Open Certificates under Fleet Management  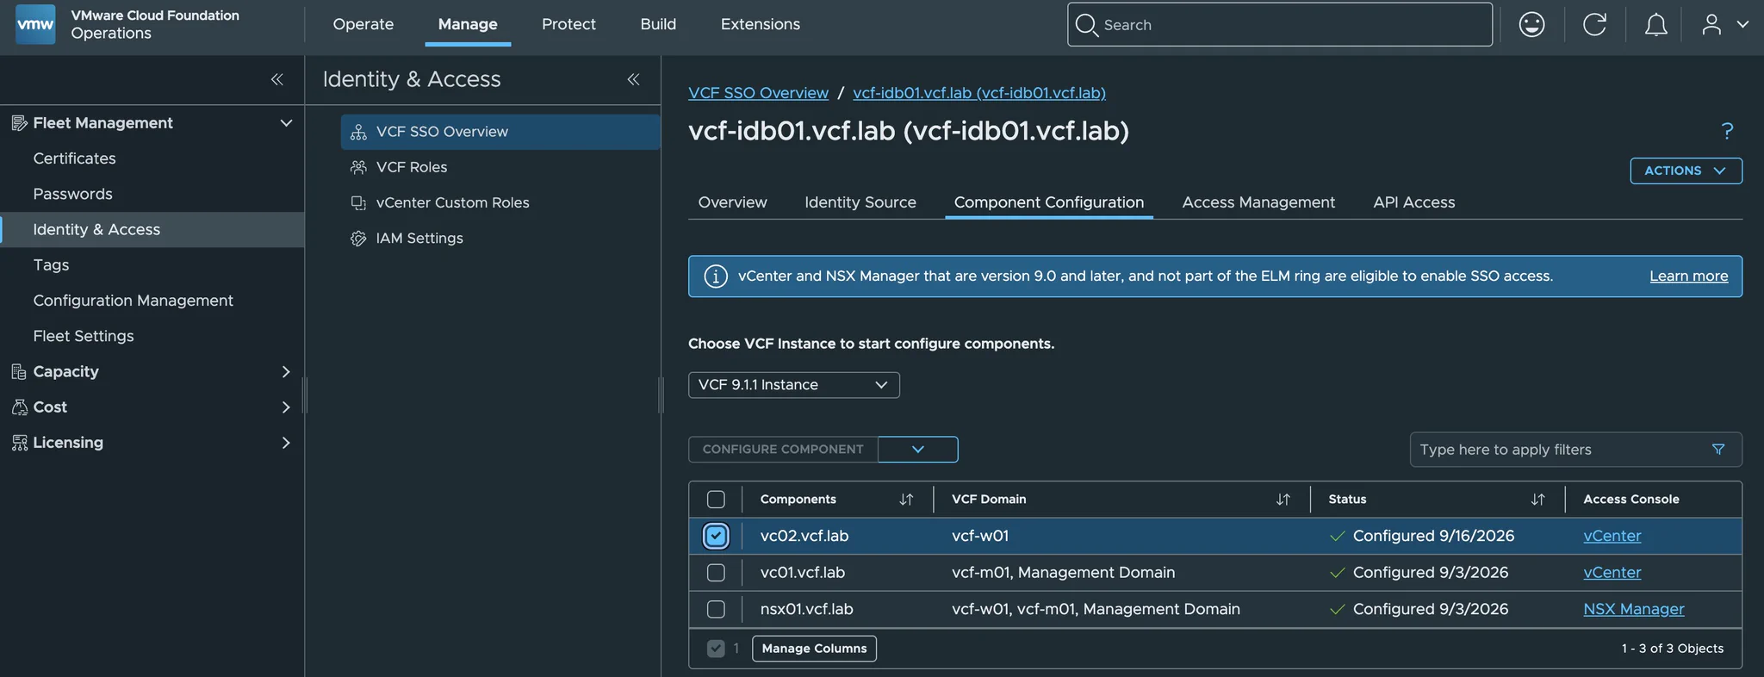pos(74,158)
